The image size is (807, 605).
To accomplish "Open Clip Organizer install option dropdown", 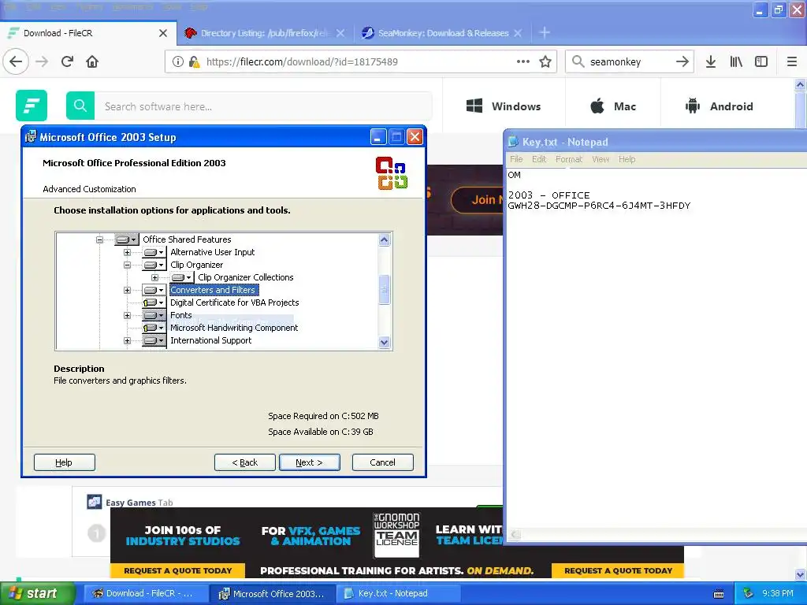I will tap(154, 265).
